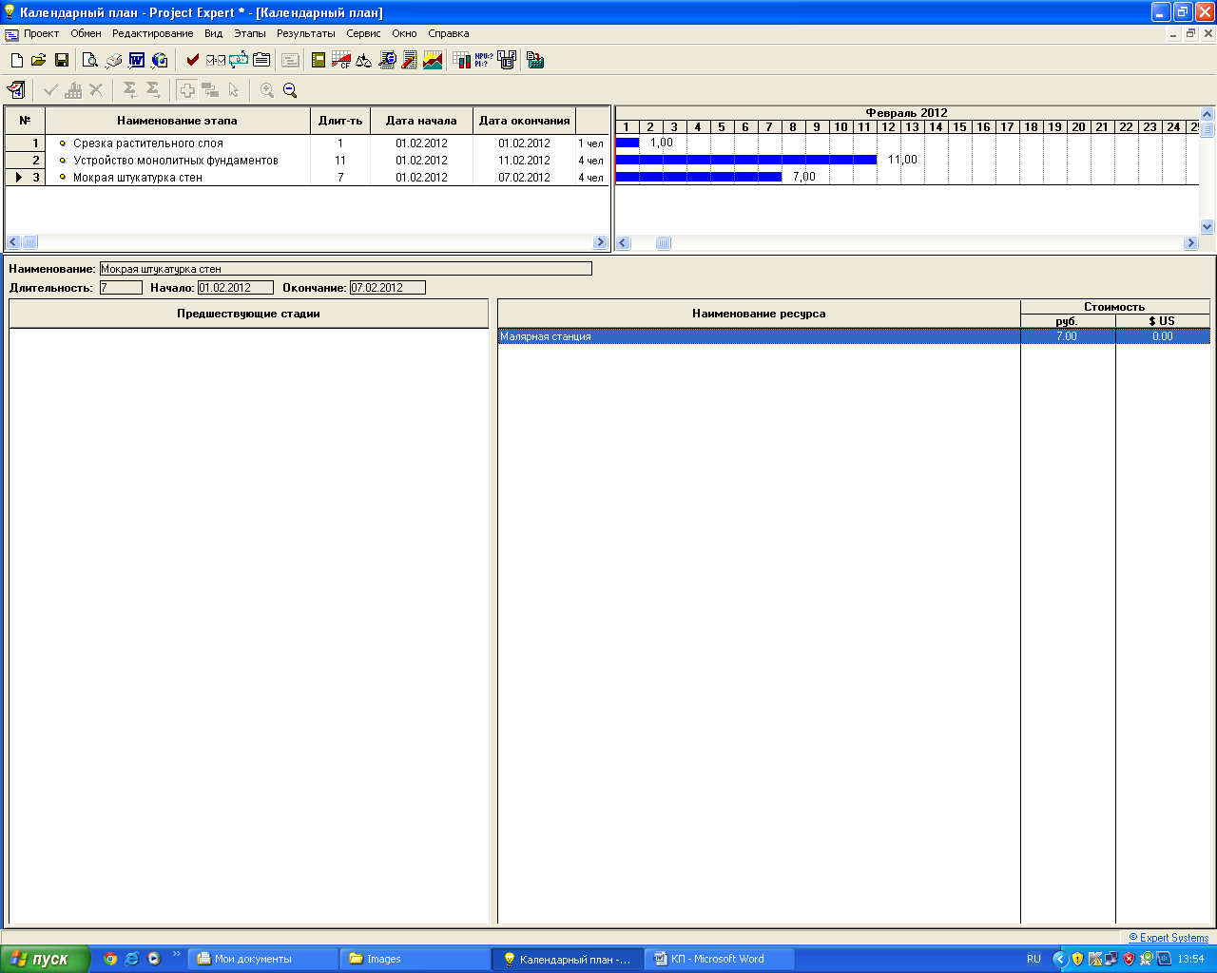Click the arrow pointer icon on second toolbar
This screenshot has width=1217, height=973.
tap(234, 90)
